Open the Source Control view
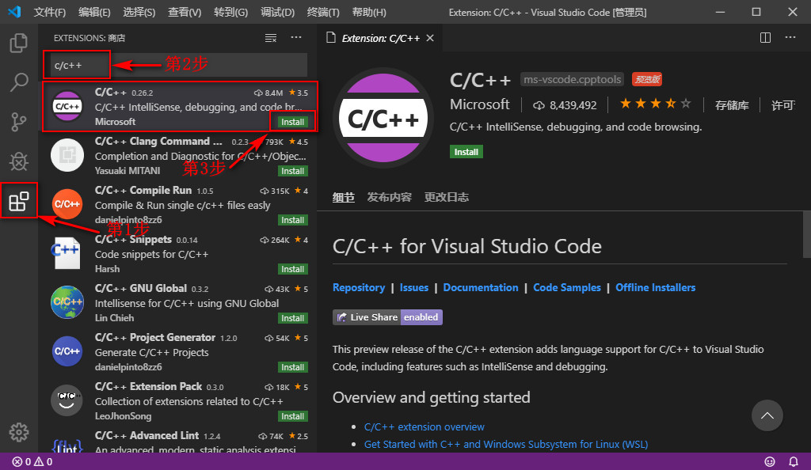The image size is (811, 470). pyautogui.click(x=17, y=121)
